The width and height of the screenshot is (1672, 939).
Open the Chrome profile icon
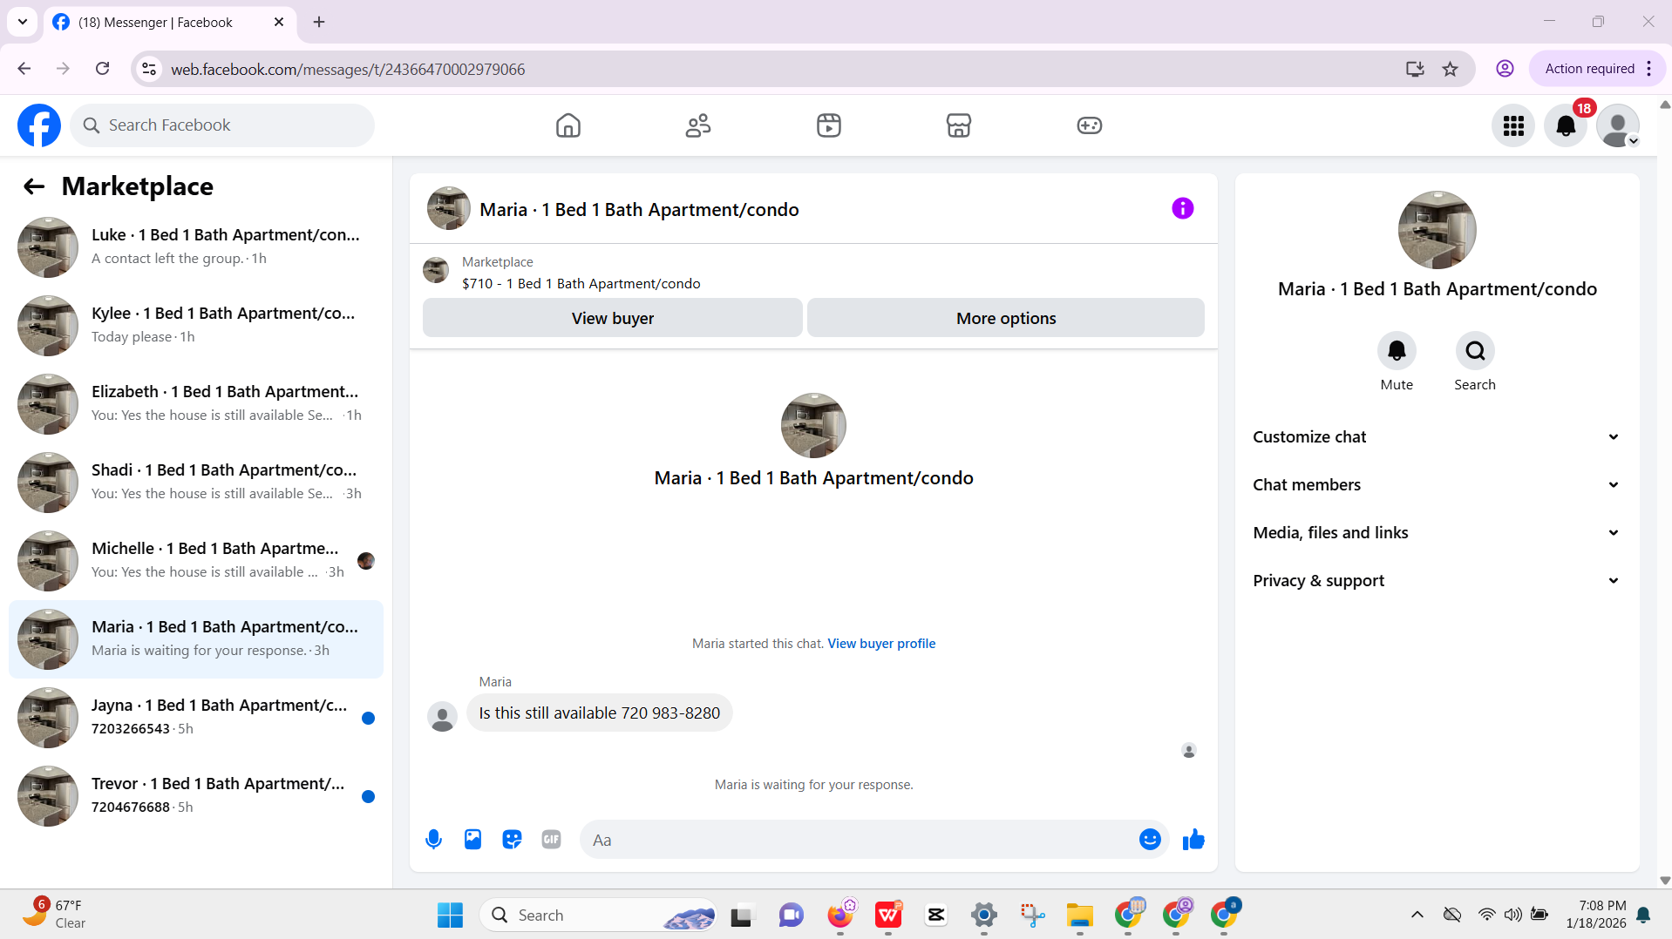(1505, 69)
